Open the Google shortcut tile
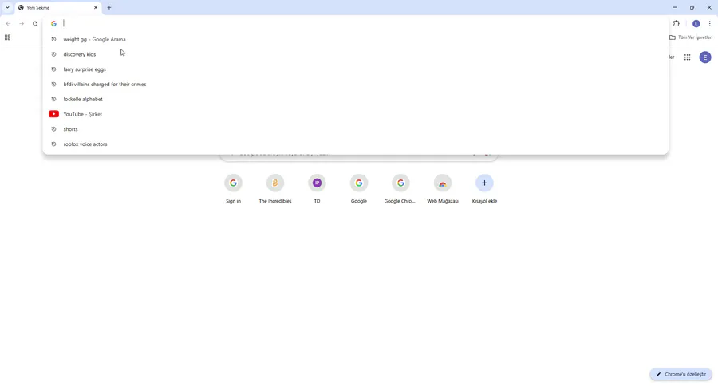The height and width of the screenshot is (386, 718). (x=358, y=189)
